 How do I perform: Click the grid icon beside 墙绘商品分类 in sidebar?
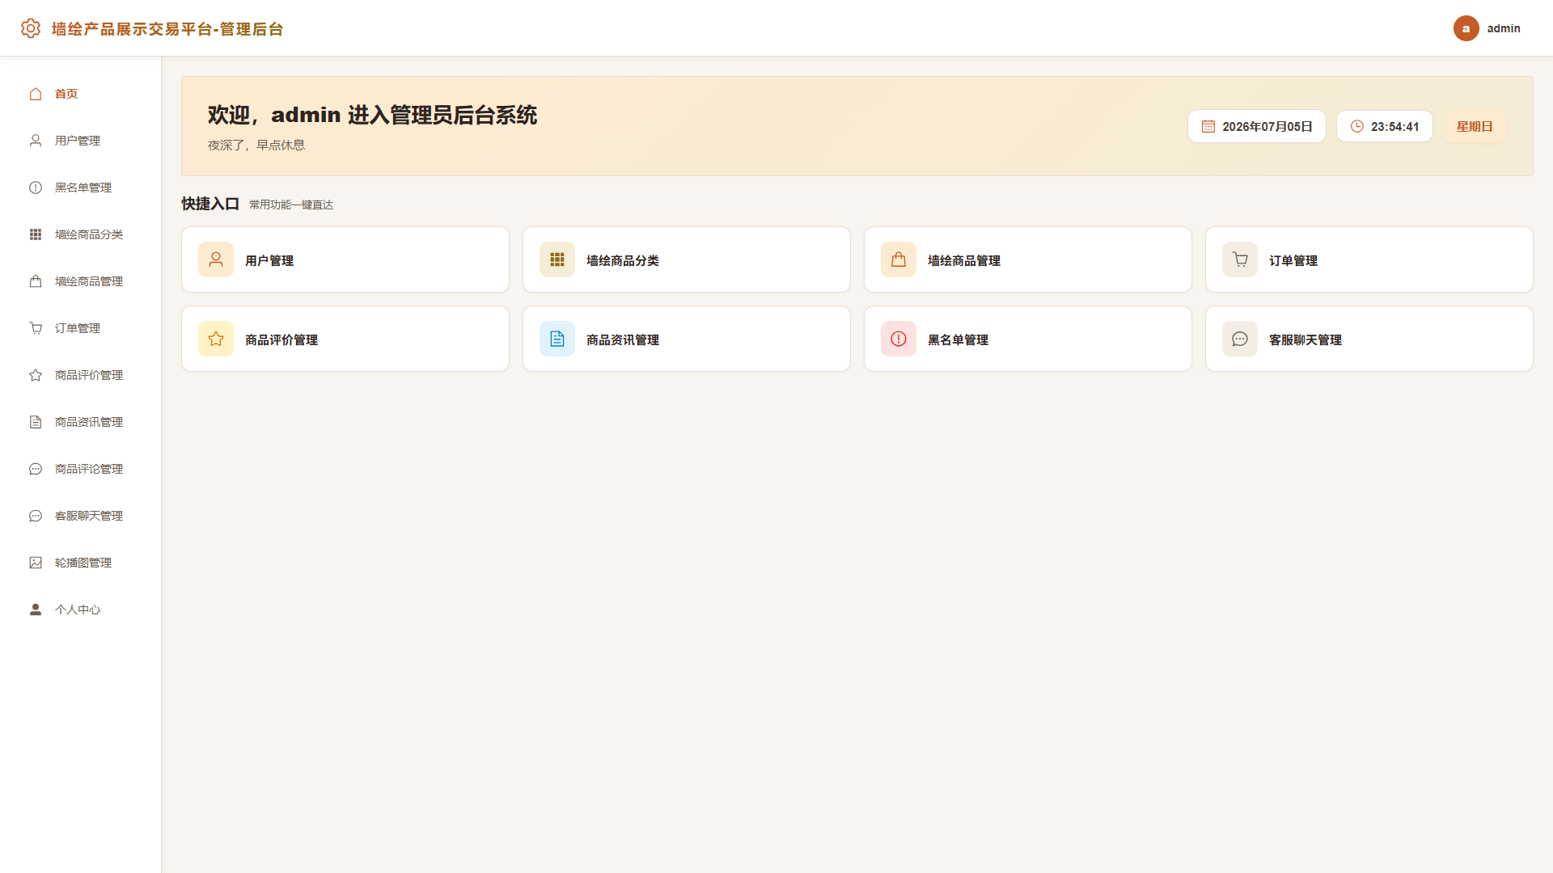tap(36, 234)
